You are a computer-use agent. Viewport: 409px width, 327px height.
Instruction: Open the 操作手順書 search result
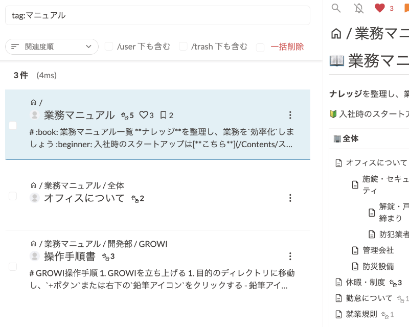70,256
